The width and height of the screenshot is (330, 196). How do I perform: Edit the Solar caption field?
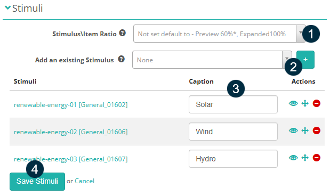click(233, 104)
